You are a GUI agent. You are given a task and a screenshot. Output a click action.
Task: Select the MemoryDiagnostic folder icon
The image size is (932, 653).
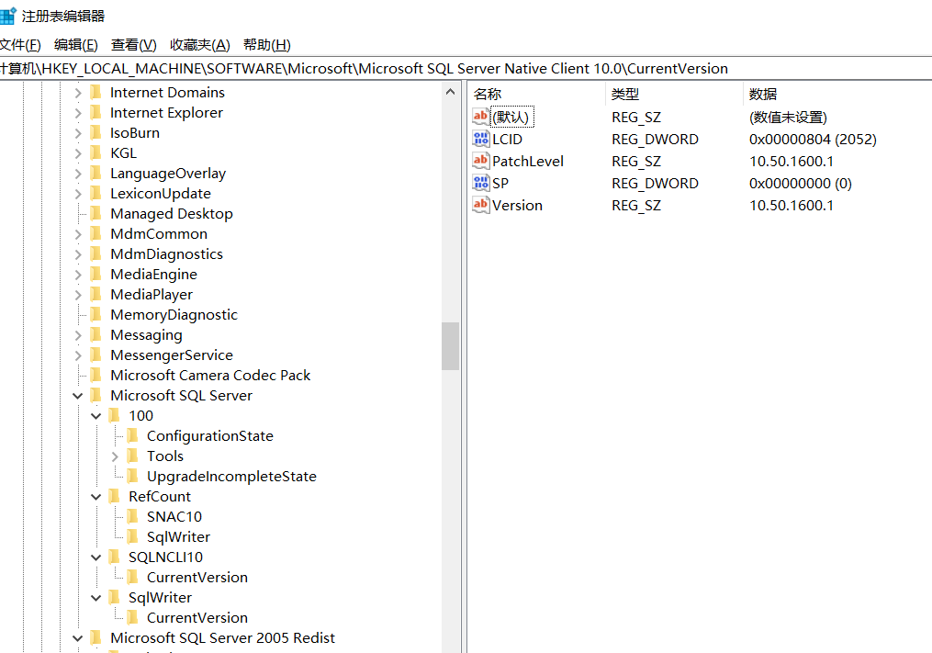(x=95, y=315)
